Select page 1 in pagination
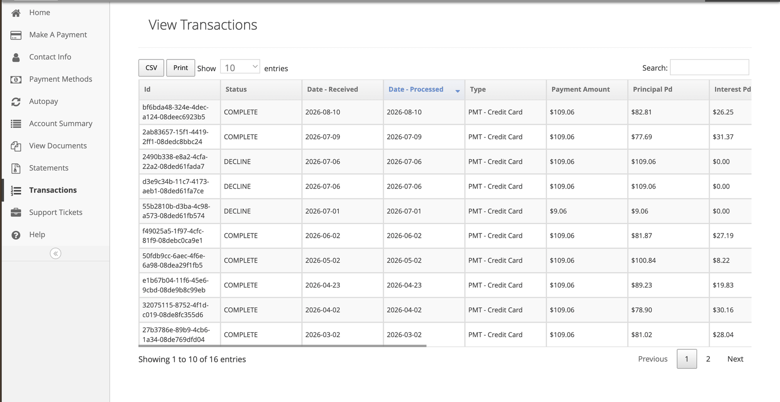This screenshot has height=402, width=780. pyautogui.click(x=686, y=359)
